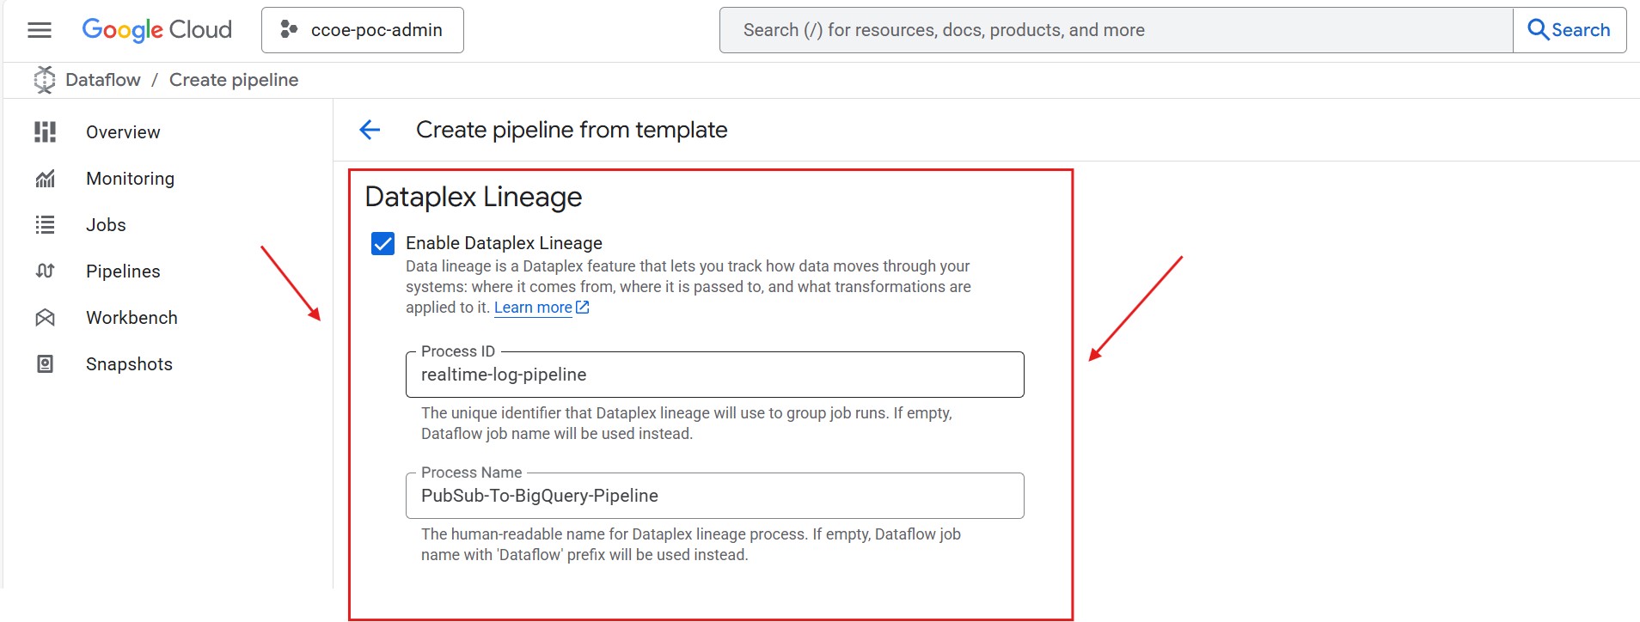This screenshot has height=622, width=1640.
Task: Focus the Process ID input field
Action: point(713,375)
